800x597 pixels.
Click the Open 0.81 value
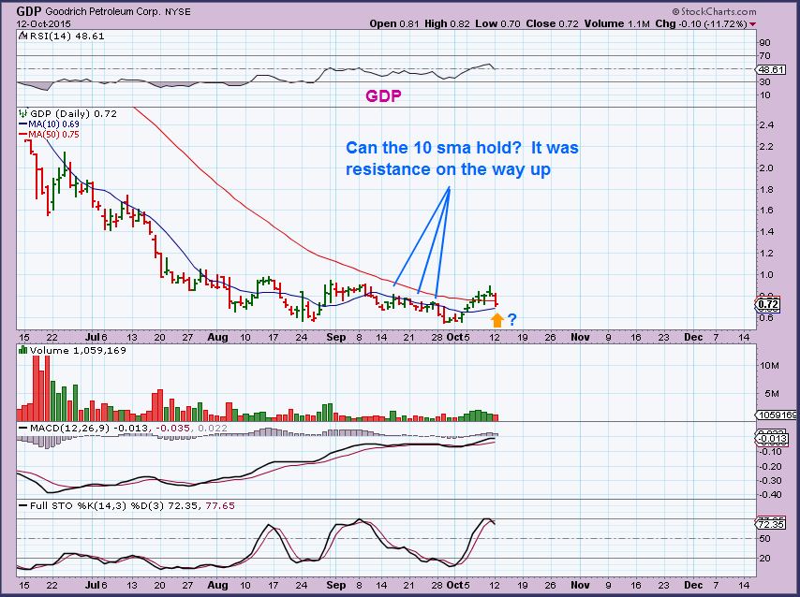click(x=395, y=24)
